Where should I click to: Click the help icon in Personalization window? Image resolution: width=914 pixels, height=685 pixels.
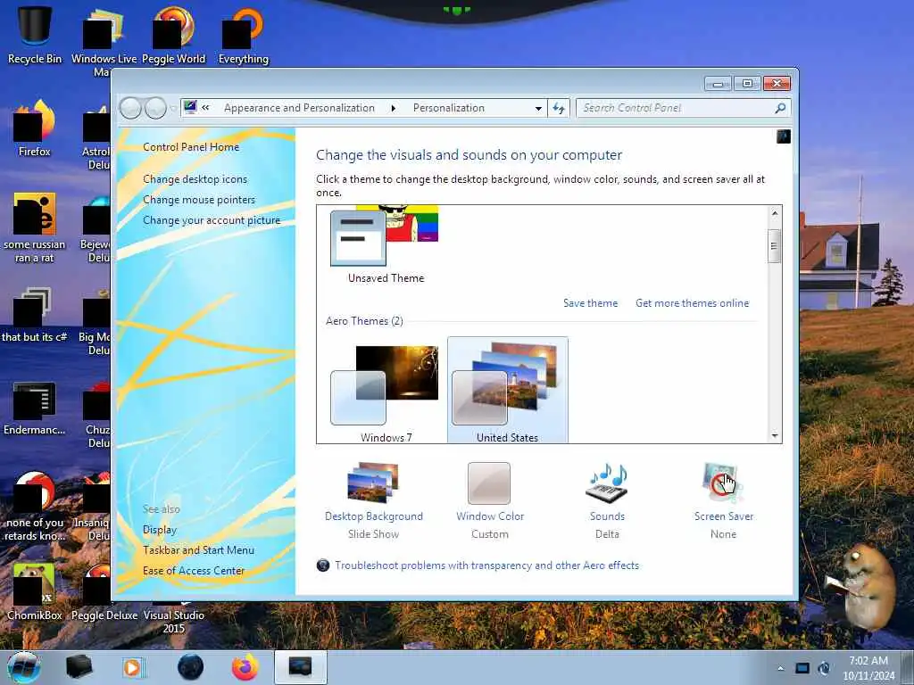(784, 136)
